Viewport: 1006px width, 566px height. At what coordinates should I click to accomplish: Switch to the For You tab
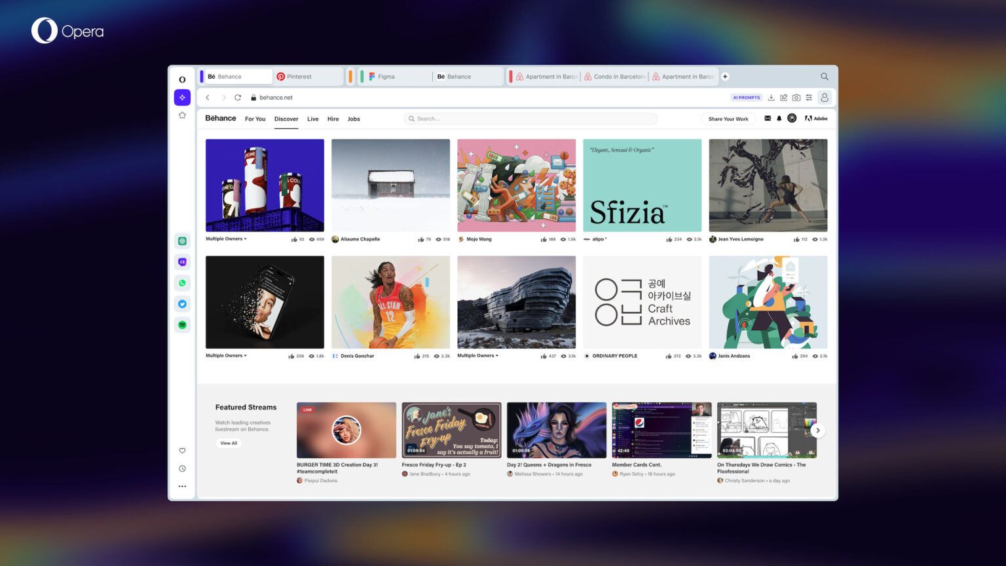255,119
